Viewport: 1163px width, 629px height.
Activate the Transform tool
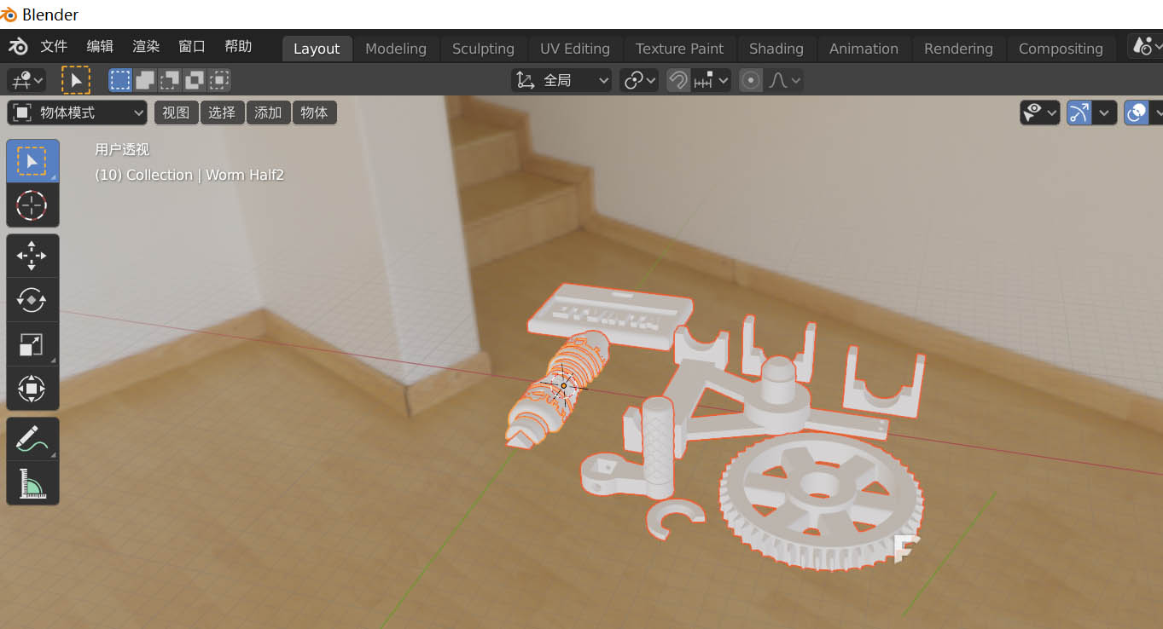(x=32, y=389)
